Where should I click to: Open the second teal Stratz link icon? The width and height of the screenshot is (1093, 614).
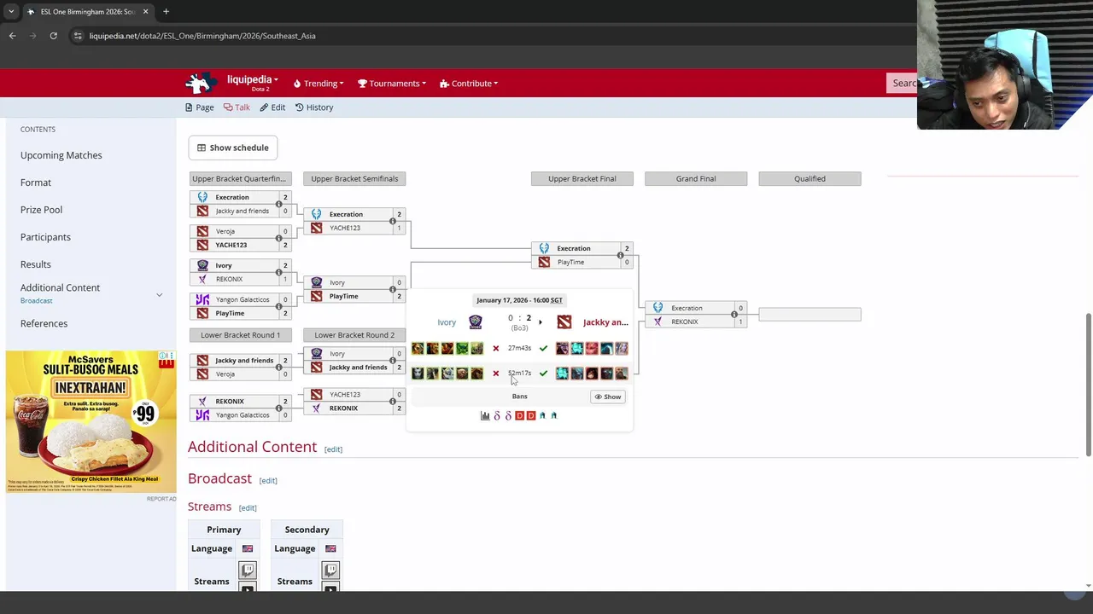pos(553,415)
